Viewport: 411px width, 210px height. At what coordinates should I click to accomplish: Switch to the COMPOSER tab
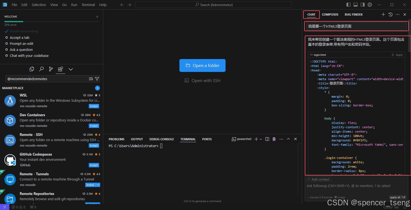click(330, 14)
